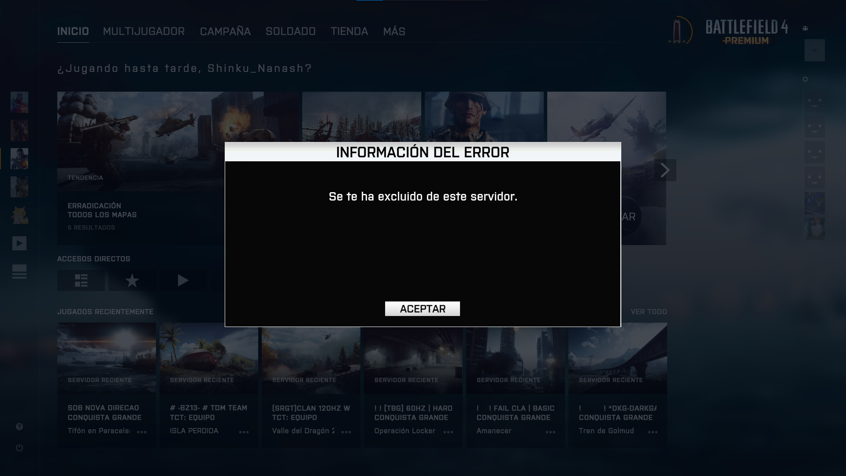Click the 'Amanecer' map name

(494, 431)
